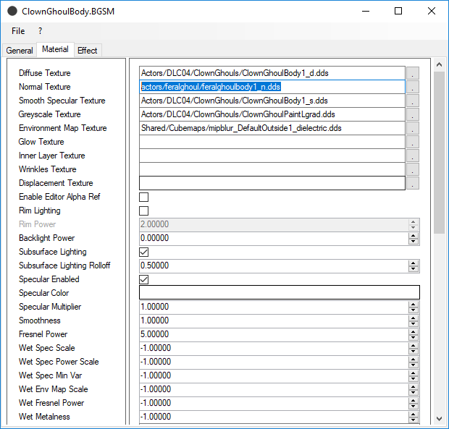Switch to the General tab

click(20, 51)
